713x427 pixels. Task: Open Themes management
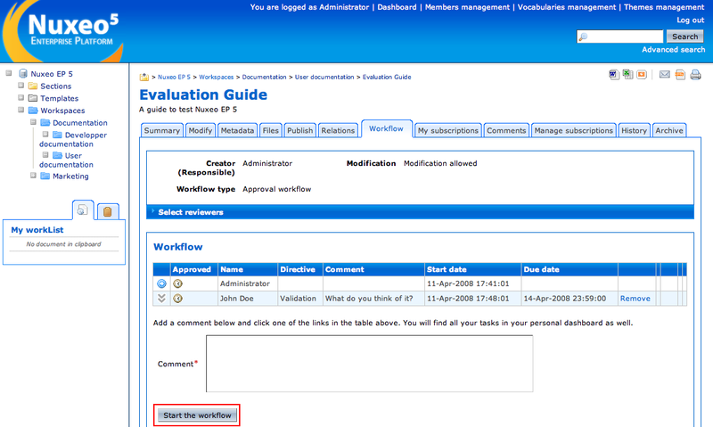pos(664,7)
